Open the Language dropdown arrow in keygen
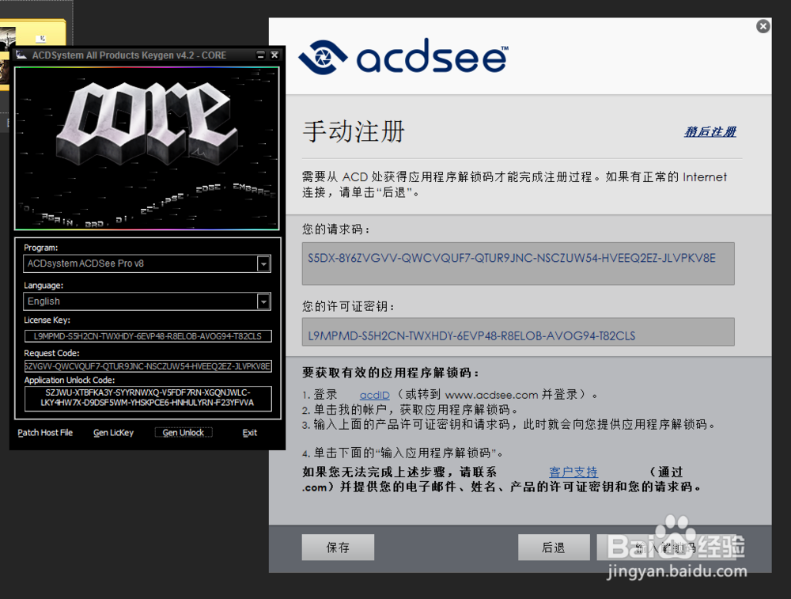Viewport: 791px width, 599px height. 263,301
